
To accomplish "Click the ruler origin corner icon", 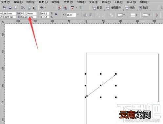I will click(3, 22).
